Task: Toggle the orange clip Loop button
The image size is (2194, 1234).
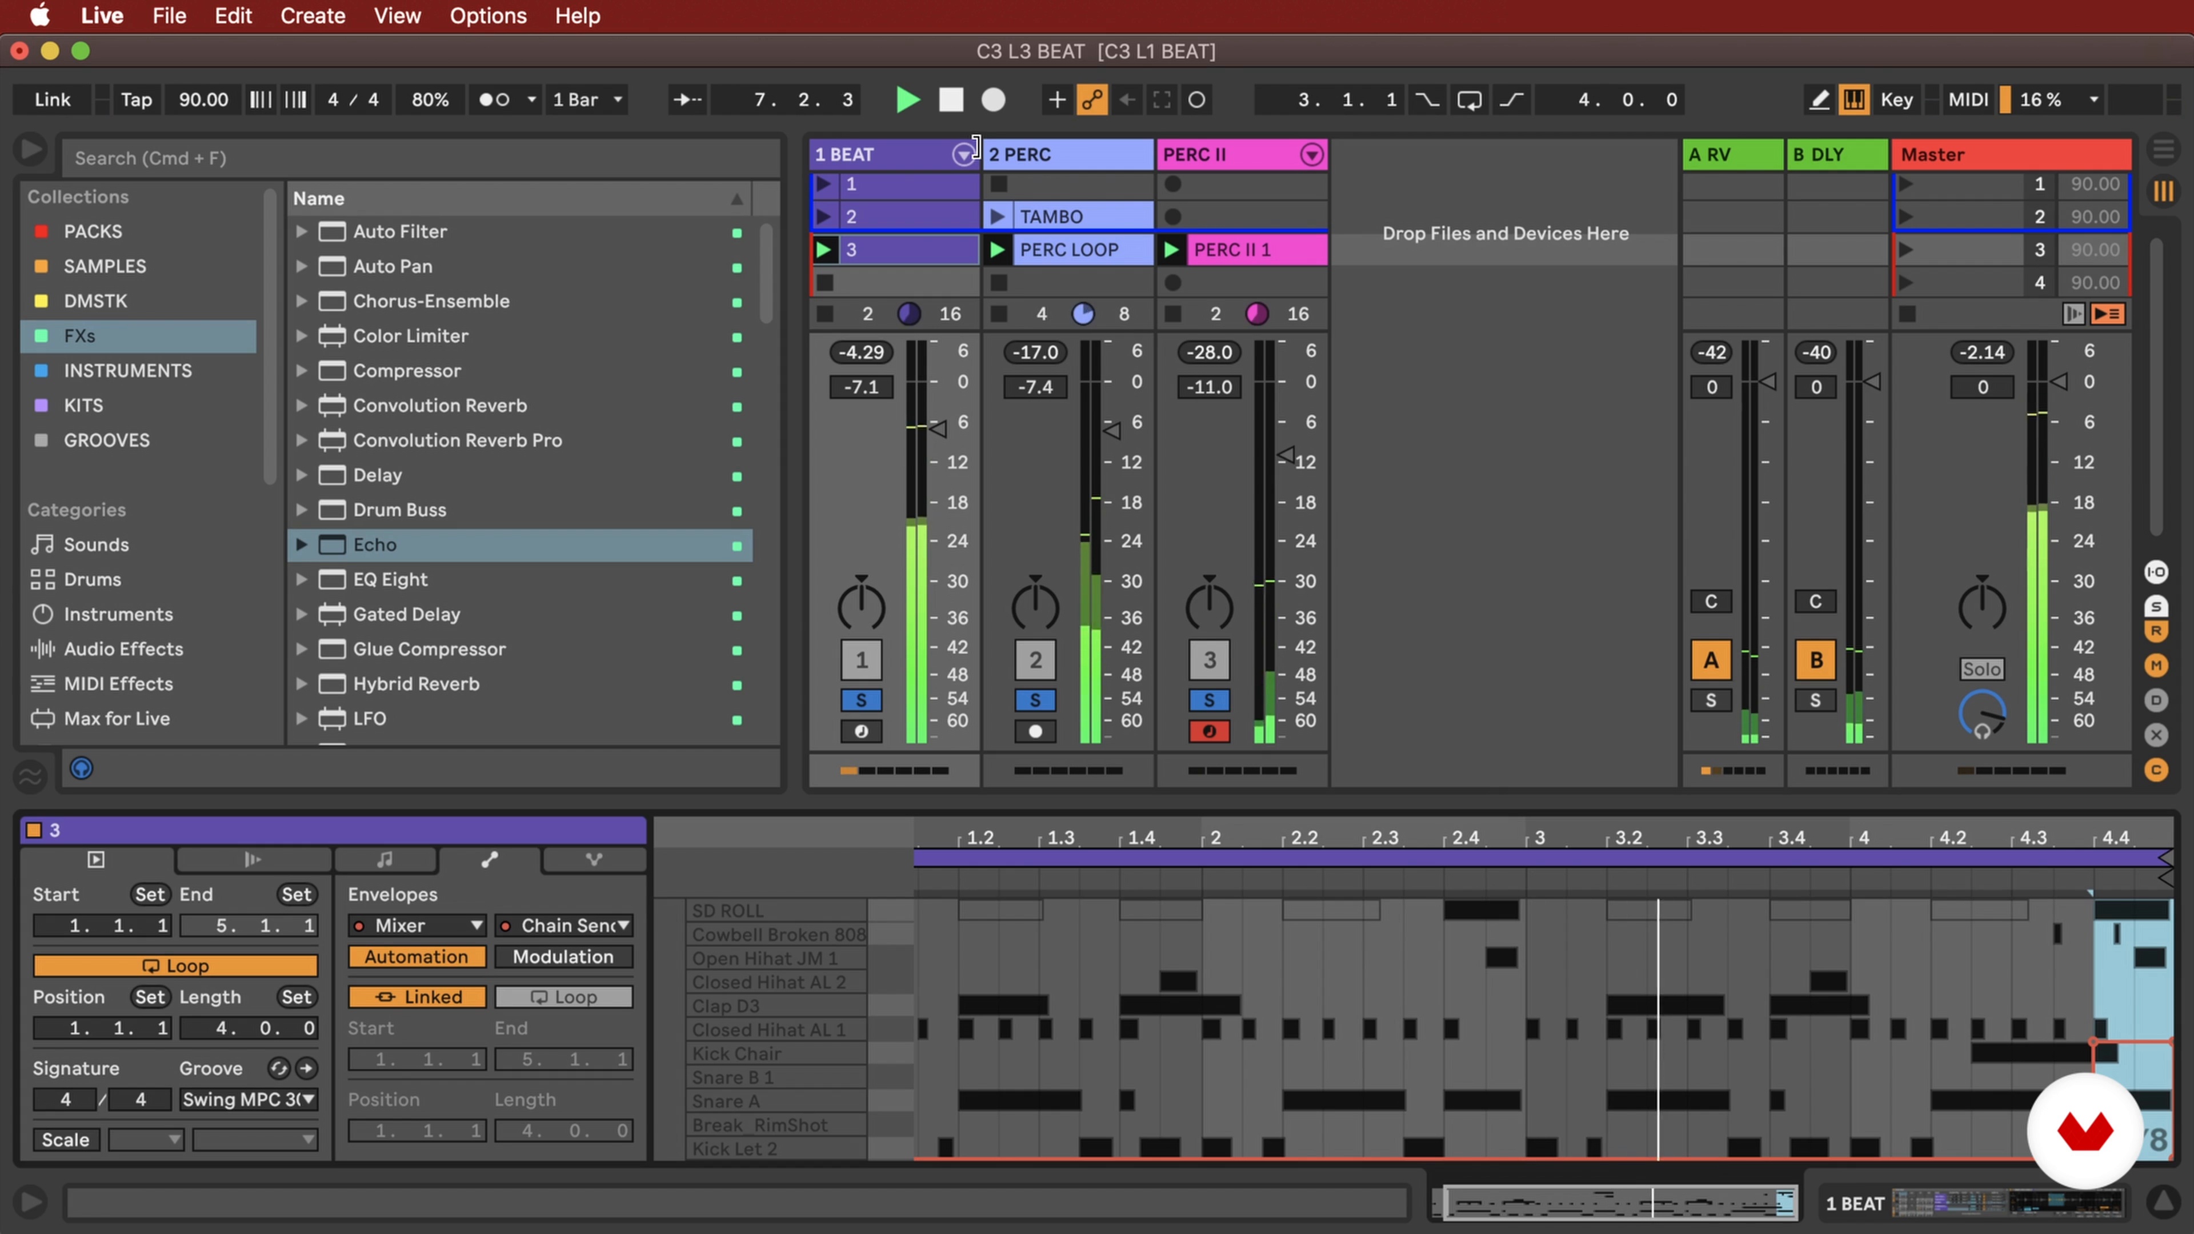Action: [175, 965]
